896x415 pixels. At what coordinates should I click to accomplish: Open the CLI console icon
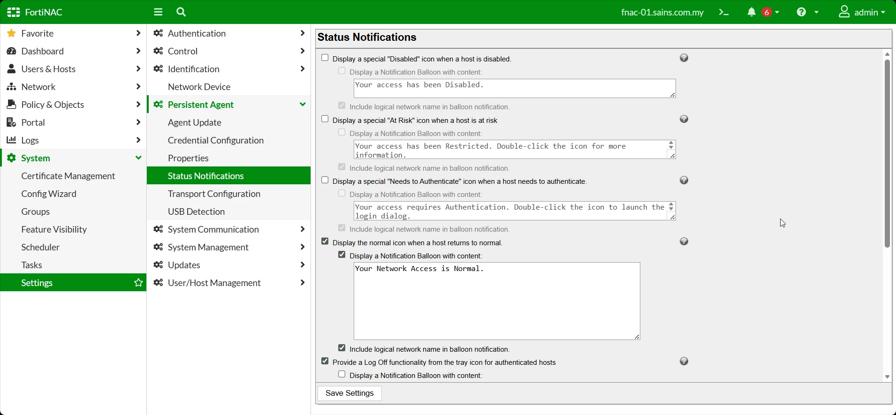pyautogui.click(x=724, y=12)
